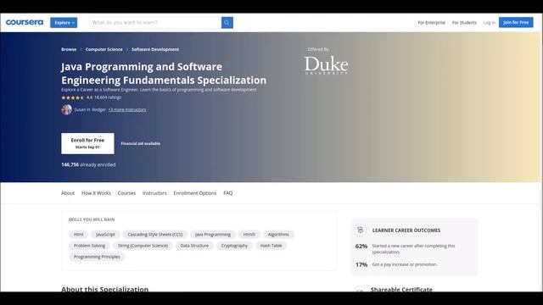The image size is (543, 305).
Task: Click Financial aid available link
Action: tap(141, 143)
